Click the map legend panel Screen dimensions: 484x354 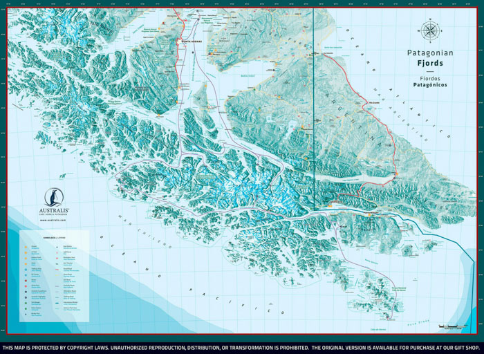point(54,275)
